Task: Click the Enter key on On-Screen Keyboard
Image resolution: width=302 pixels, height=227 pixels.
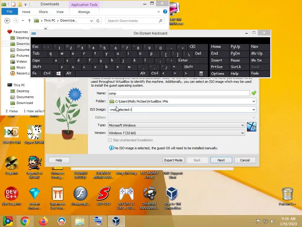Action: tap(192, 60)
